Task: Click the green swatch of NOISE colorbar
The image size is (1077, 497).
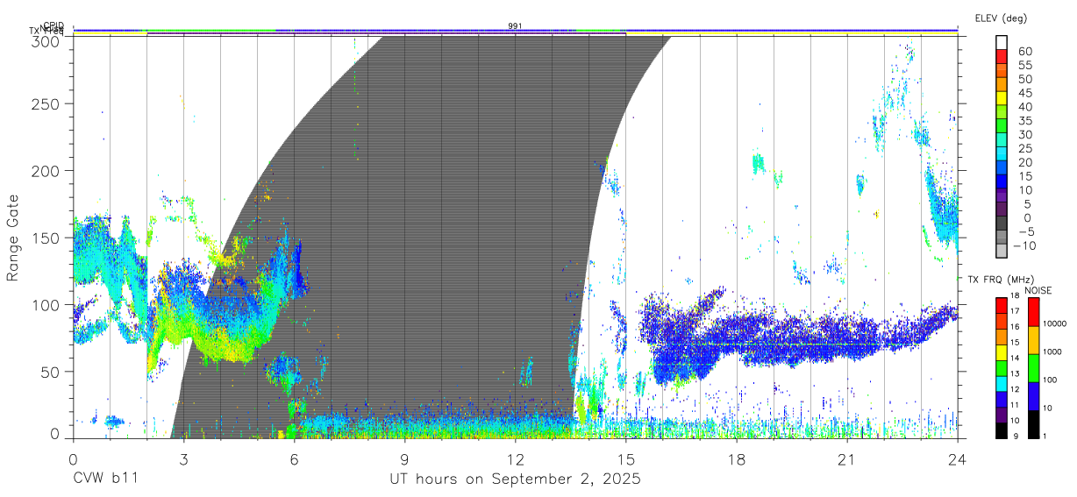Action: point(1033,368)
